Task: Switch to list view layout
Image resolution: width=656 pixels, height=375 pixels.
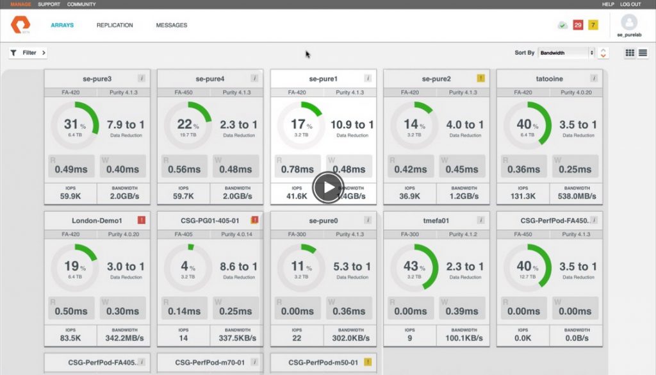Action: (x=643, y=53)
